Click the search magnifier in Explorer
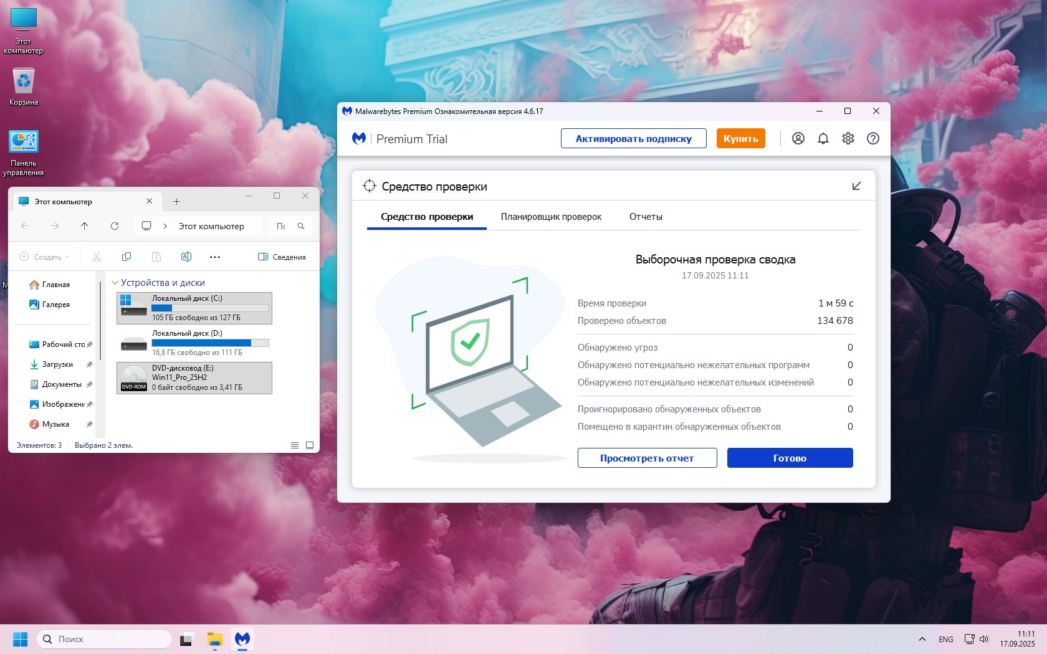Image resolution: width=1047 pixels, height=654 pixels. [x=301, y=226]
